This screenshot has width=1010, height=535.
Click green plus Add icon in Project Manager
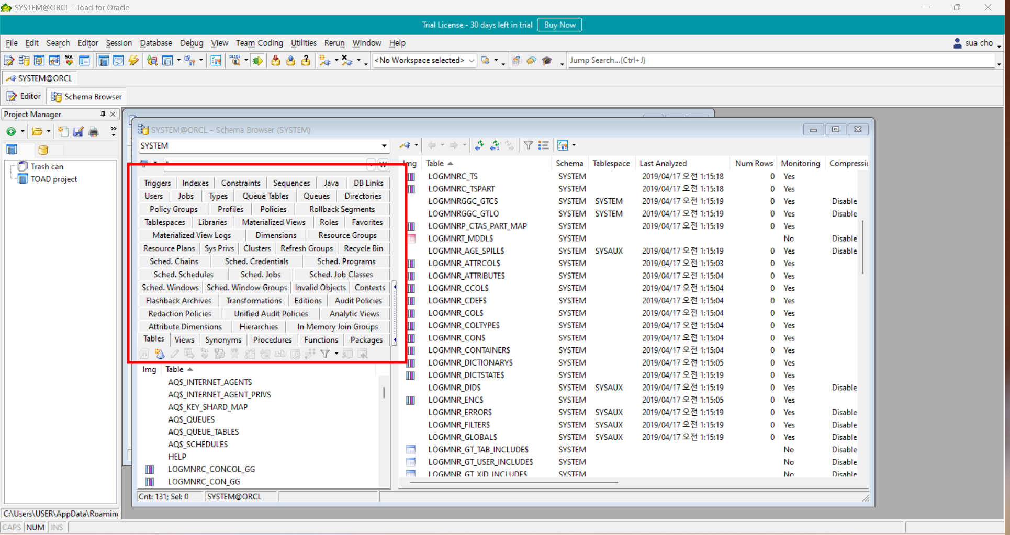tap(10, 132)
